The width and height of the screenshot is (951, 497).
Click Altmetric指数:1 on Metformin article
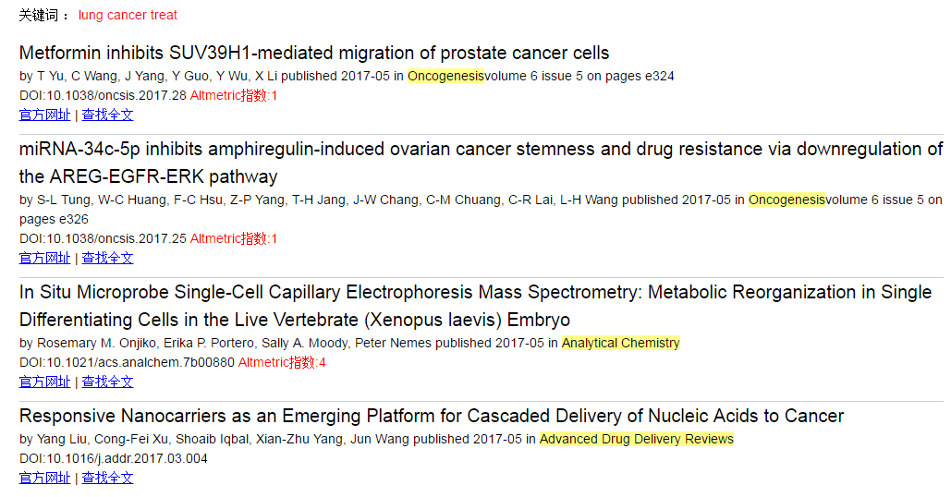point(234,95)
